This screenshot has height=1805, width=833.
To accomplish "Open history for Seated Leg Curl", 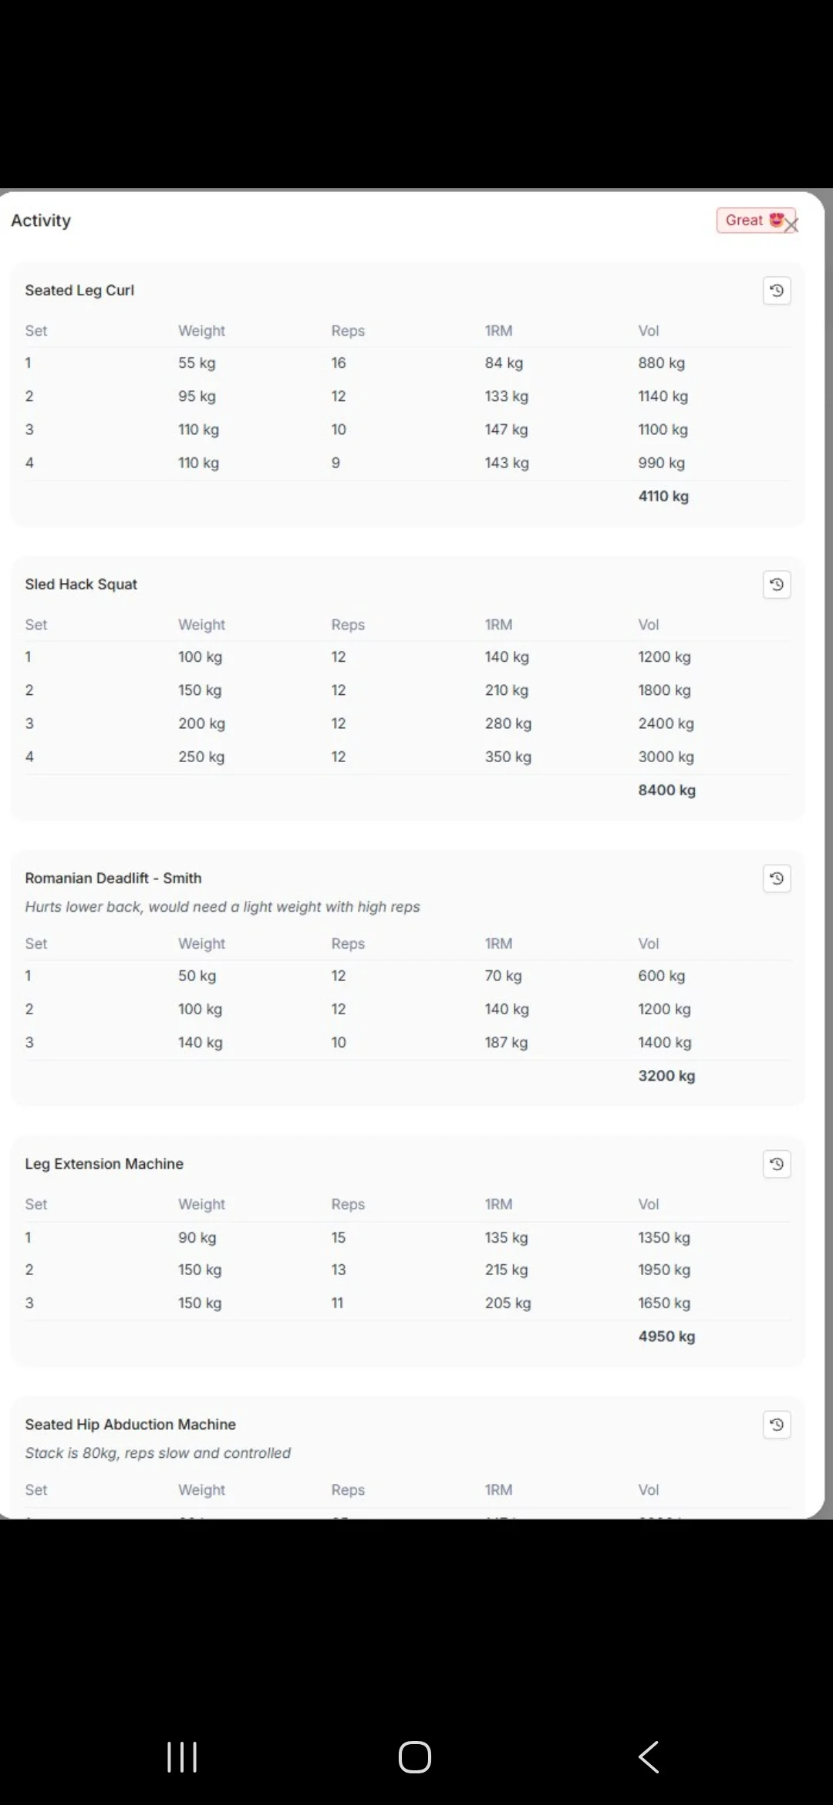I will coord(777,291).
